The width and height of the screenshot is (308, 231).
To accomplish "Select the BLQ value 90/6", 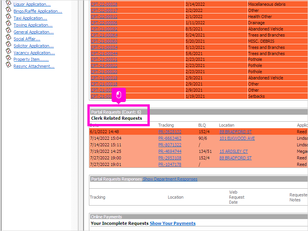I will click(x=203, y=138).
